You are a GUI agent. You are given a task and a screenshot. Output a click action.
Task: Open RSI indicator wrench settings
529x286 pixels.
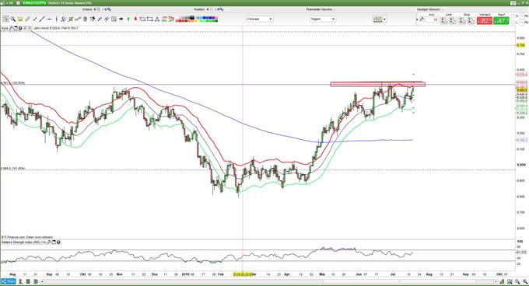[49, 242]
